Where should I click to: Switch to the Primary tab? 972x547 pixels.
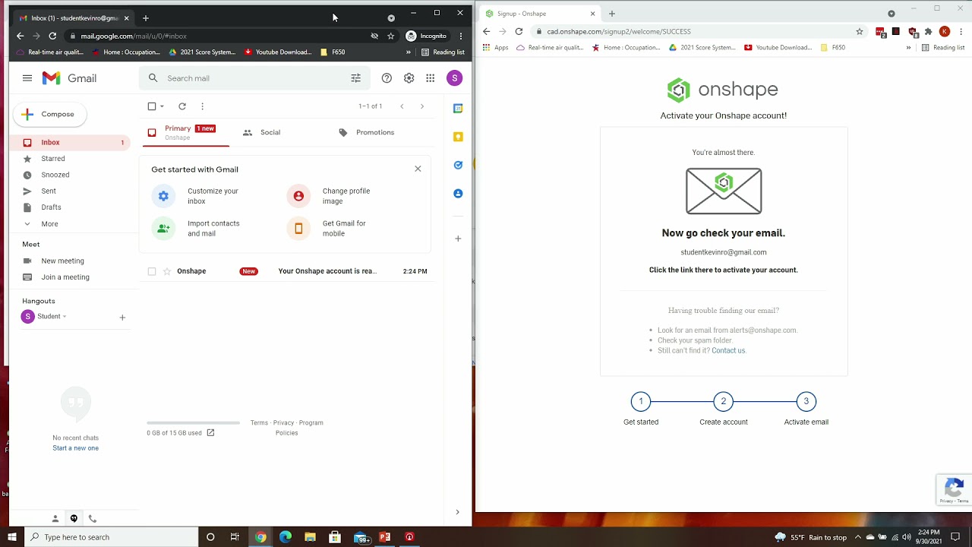coord(185,132)
